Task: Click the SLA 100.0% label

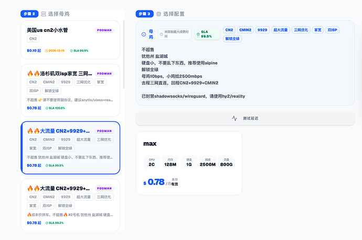Action: (x=56, y=108)
